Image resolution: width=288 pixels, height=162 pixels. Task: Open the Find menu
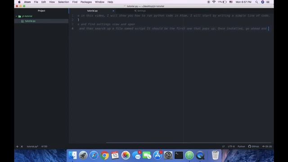point(75,2)
